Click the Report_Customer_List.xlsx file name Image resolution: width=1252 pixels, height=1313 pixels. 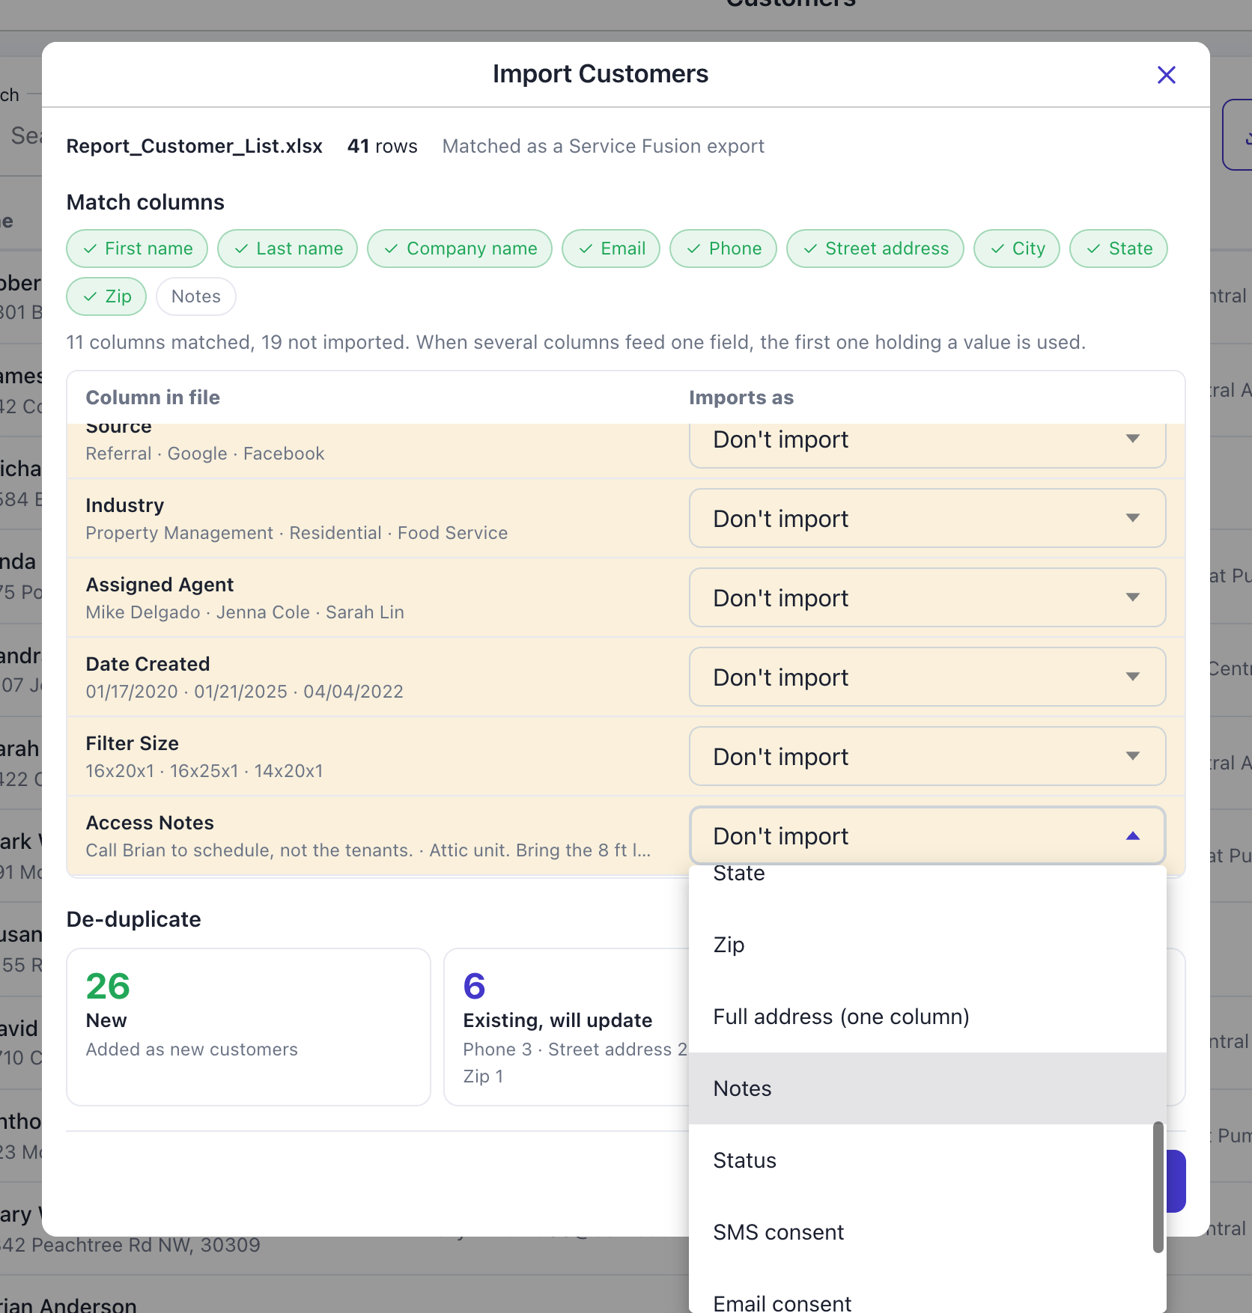point(195,146)
